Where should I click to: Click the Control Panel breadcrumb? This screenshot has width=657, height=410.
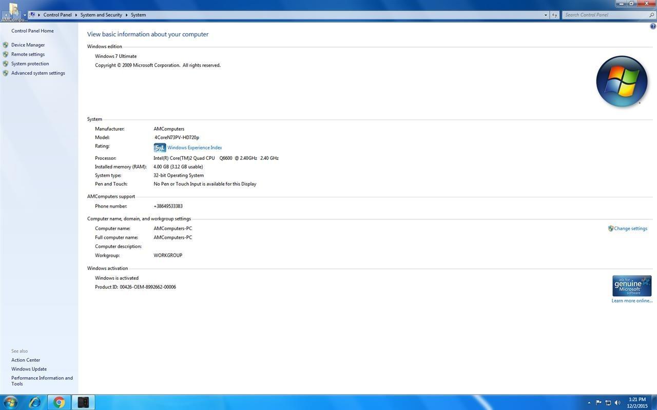pyautogui.click(x=57, y=15)
